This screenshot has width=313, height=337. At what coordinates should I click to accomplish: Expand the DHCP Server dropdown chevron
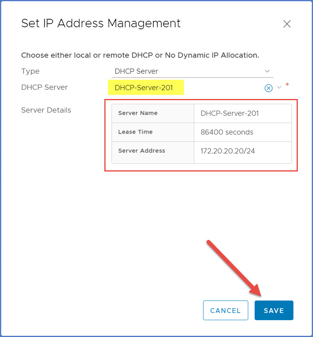click(x=279, y=87)
